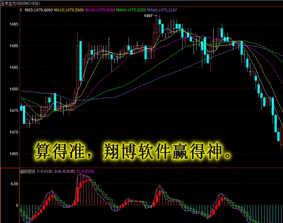Click the J:-0.0181 indicator value
This screenshot has width=283, height=223.
45,171
